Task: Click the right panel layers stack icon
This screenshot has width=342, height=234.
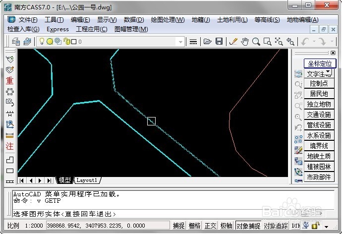Action: [x=298, y=74]
